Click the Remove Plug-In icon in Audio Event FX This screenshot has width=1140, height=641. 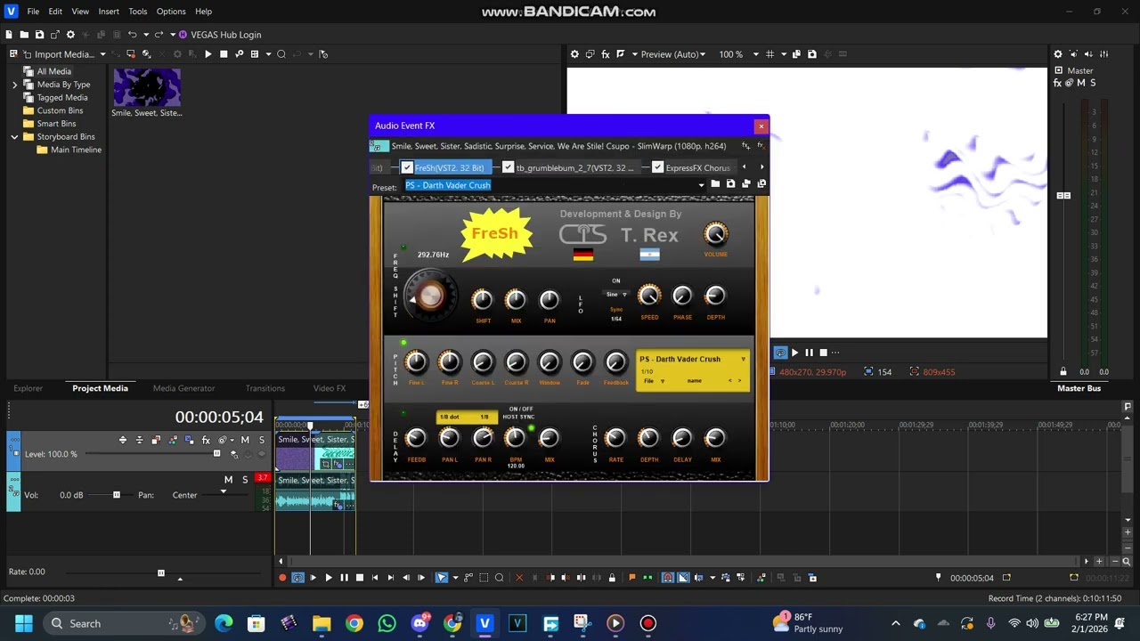[761, 146]
